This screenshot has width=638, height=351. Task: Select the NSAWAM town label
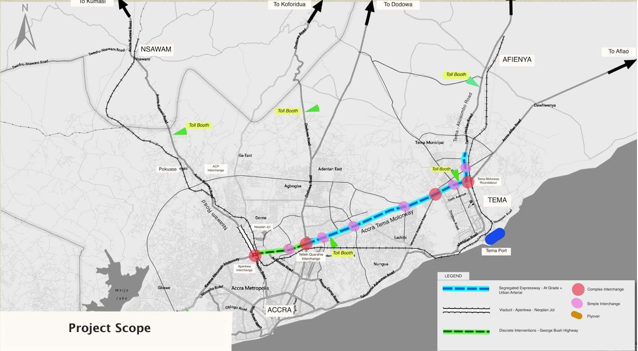(x=156, y=49)
